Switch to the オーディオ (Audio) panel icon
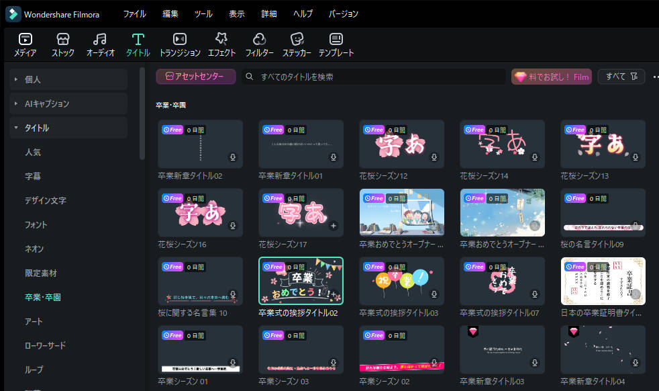Image resolution: width=659 pixels, height=391 pixels. tap(99, 44)
